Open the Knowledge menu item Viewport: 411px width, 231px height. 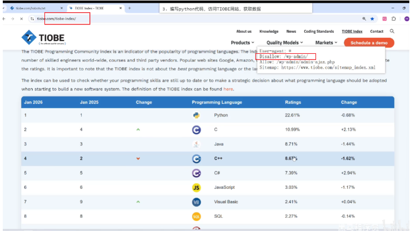[x=269, y=31]
